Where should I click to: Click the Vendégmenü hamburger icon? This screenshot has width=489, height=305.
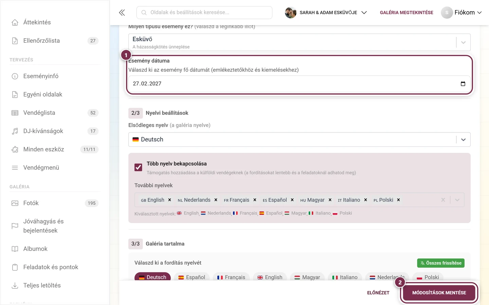[15, 168]
